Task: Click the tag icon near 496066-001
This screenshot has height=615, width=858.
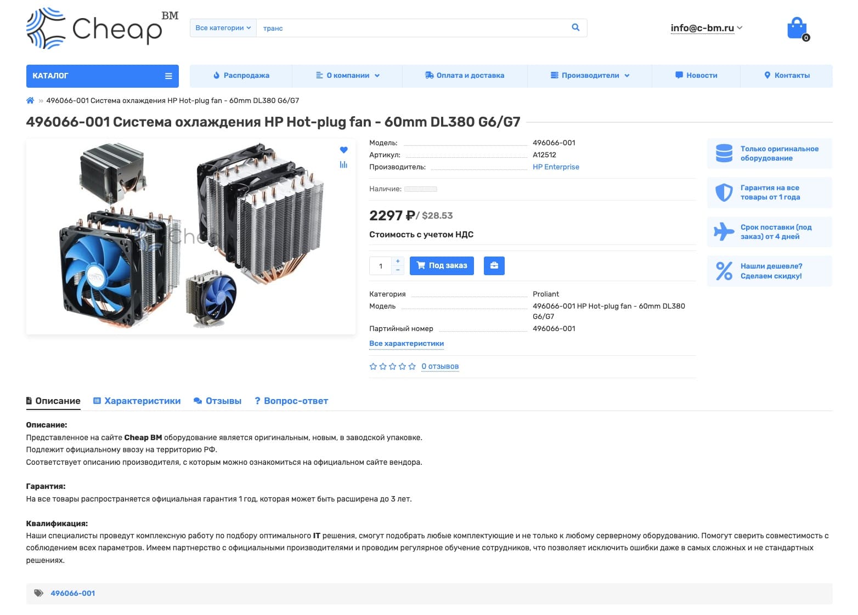Action: pos(38,593)
